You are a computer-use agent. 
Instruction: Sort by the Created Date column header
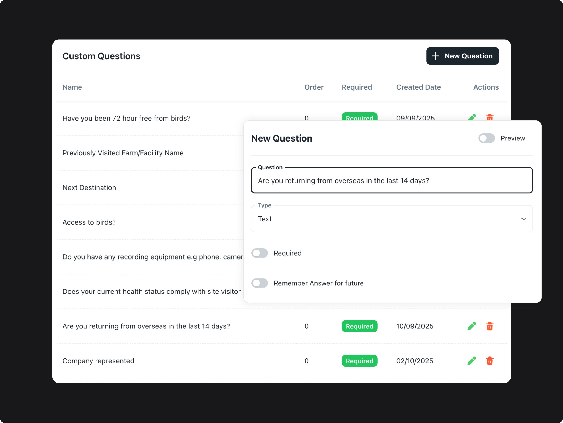[x=418, y=87]
